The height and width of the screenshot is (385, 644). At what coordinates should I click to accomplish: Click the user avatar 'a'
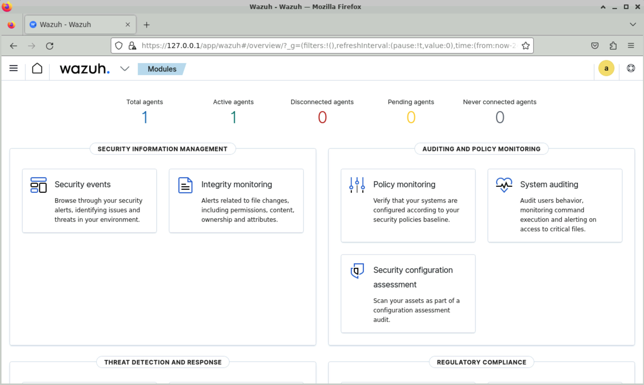tap(606, 68)
